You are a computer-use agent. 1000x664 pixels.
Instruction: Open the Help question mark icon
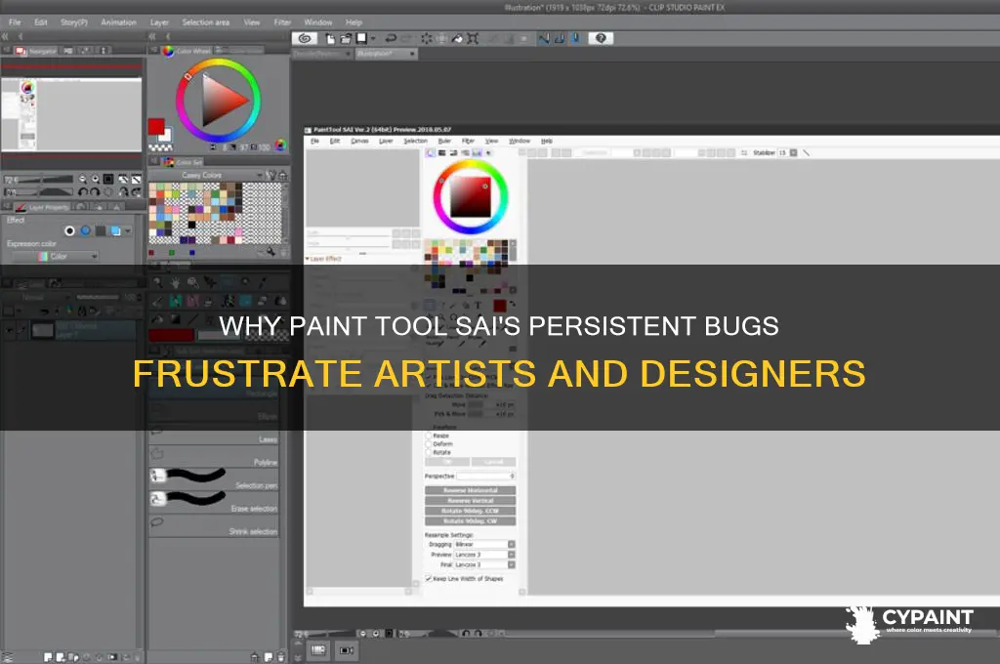tap(601, 38)
